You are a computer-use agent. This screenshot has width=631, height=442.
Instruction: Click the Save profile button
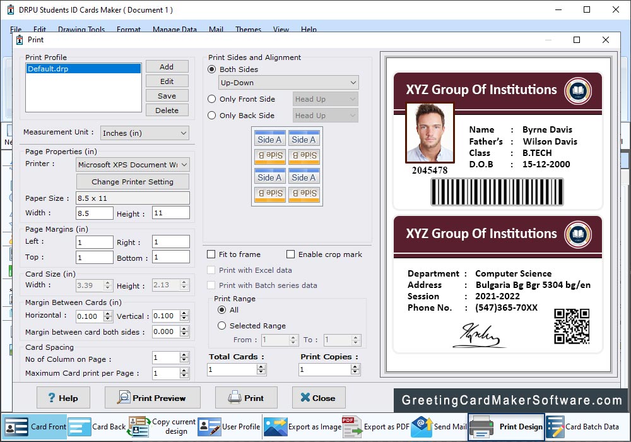pyautogui.click(x=167, y=96)
